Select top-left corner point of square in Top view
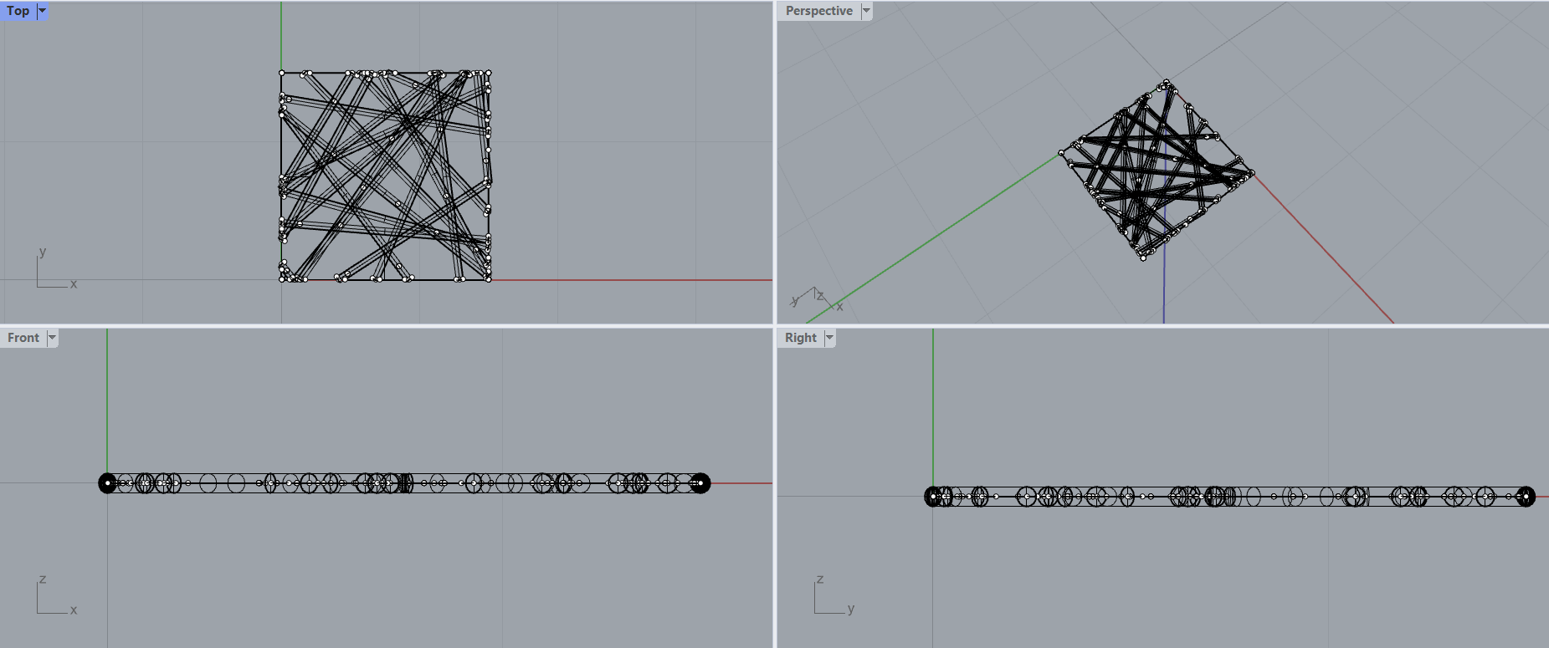 tap(282, 74)
